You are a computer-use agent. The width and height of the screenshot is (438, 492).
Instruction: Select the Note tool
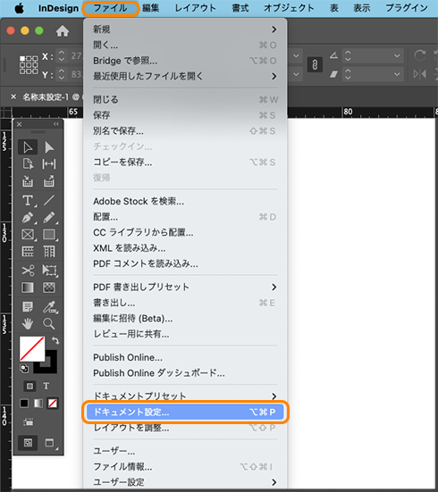[x=28, y=306]
